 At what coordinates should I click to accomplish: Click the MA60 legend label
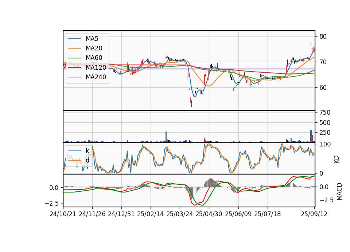tap(94, 58)
